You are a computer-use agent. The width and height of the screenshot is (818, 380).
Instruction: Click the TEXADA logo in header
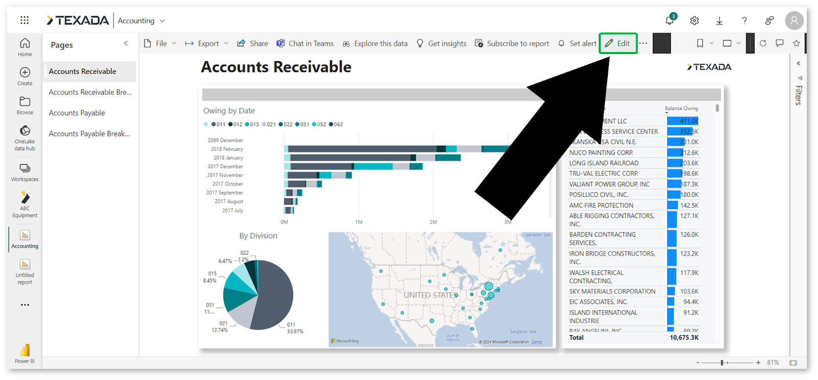coord(78,20)
